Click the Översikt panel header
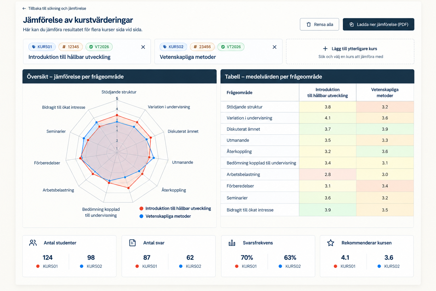This screenshot has width=436, height=291. [120, 76]
